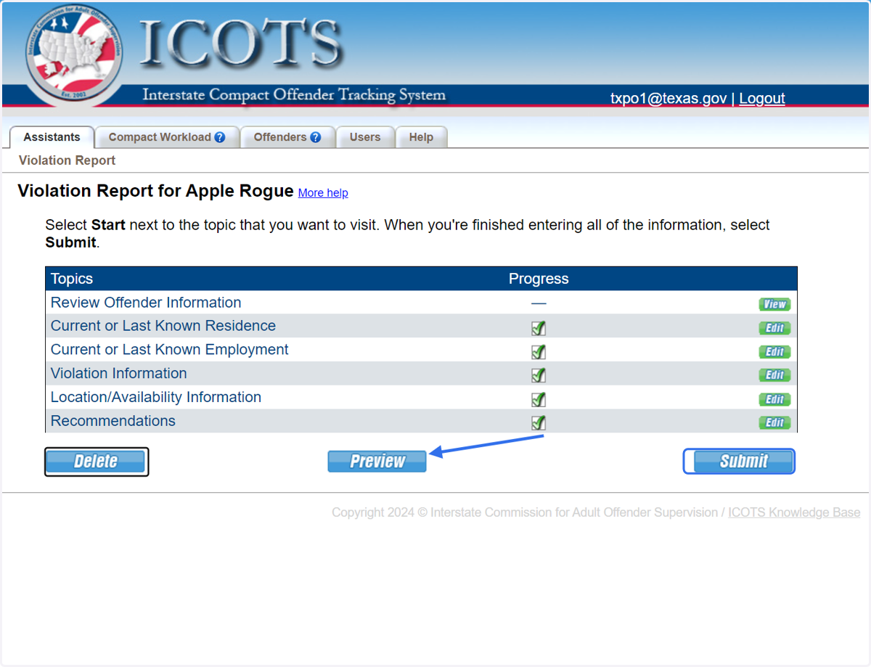The image size is (871, 667).
Task: Open the Help tab
Action: tap(421, 137)
